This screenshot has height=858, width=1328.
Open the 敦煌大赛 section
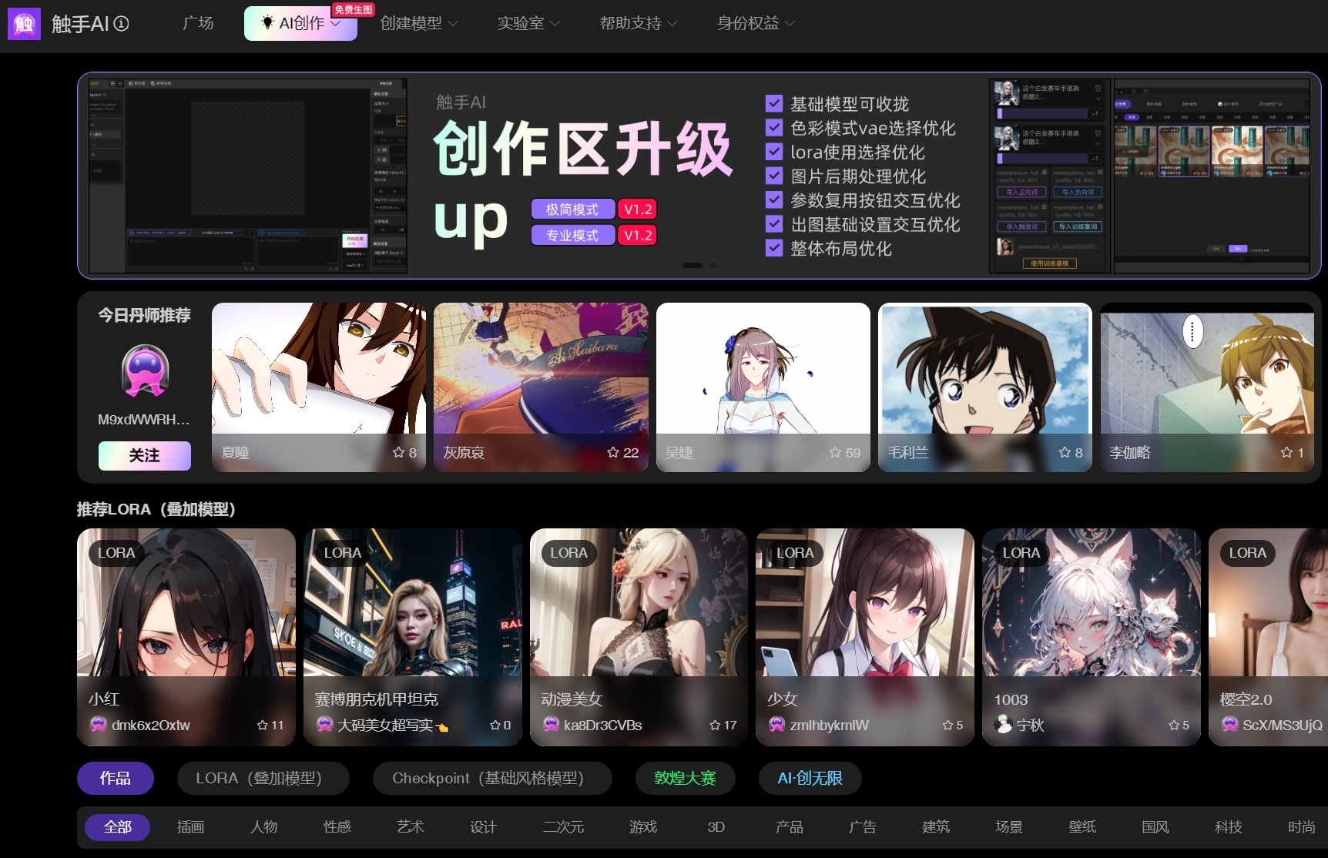pyautogui.click(x=684, y=778)
